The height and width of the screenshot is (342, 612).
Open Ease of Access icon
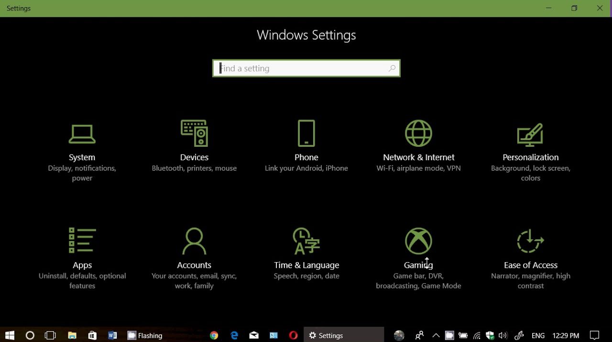(x=530, y=241)
